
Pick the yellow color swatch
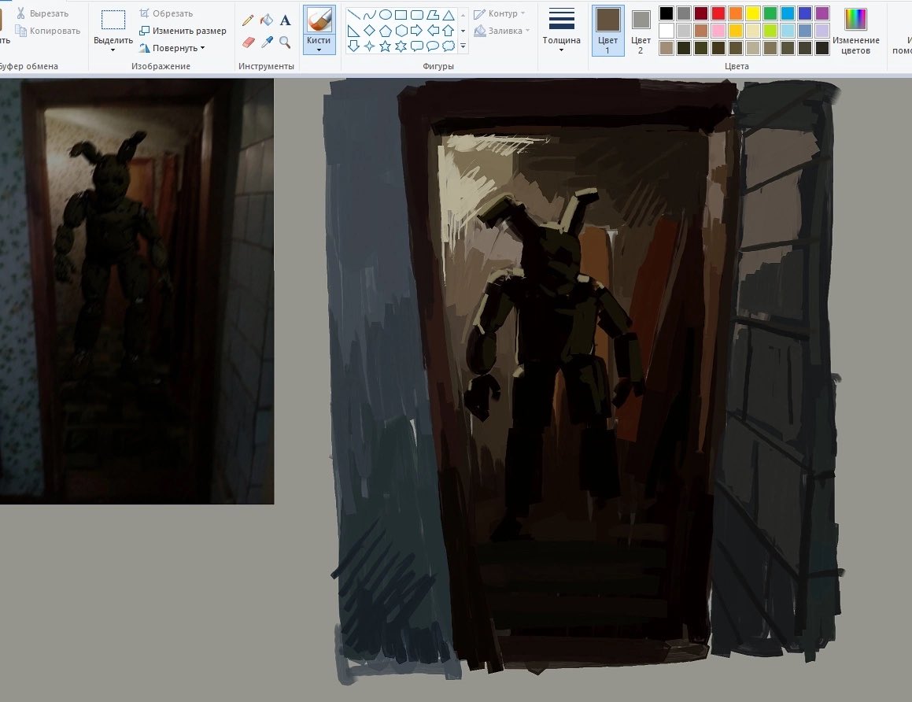pyautogui.click(x=753, y=13)
